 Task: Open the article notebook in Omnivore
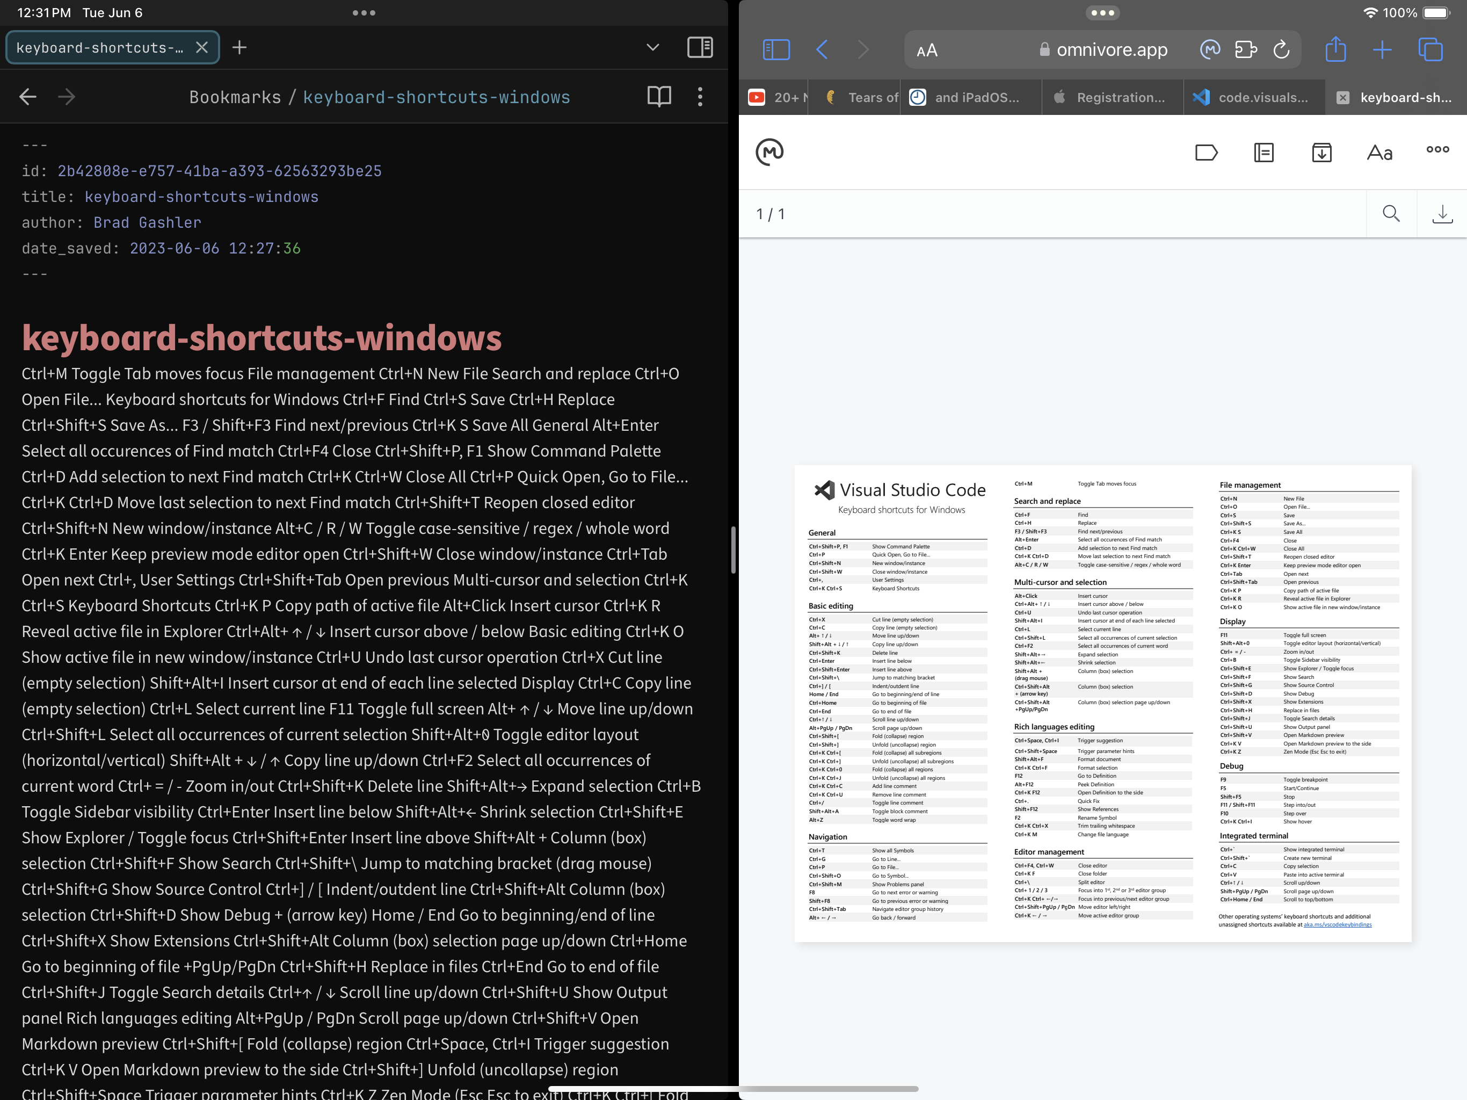1263,152
